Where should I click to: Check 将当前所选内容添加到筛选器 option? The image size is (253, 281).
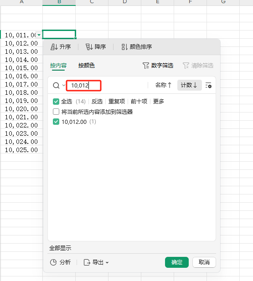[x=56, y=112]
